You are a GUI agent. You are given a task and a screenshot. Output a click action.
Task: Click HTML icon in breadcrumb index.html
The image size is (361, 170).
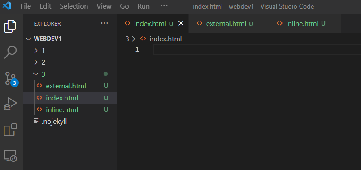143,39
